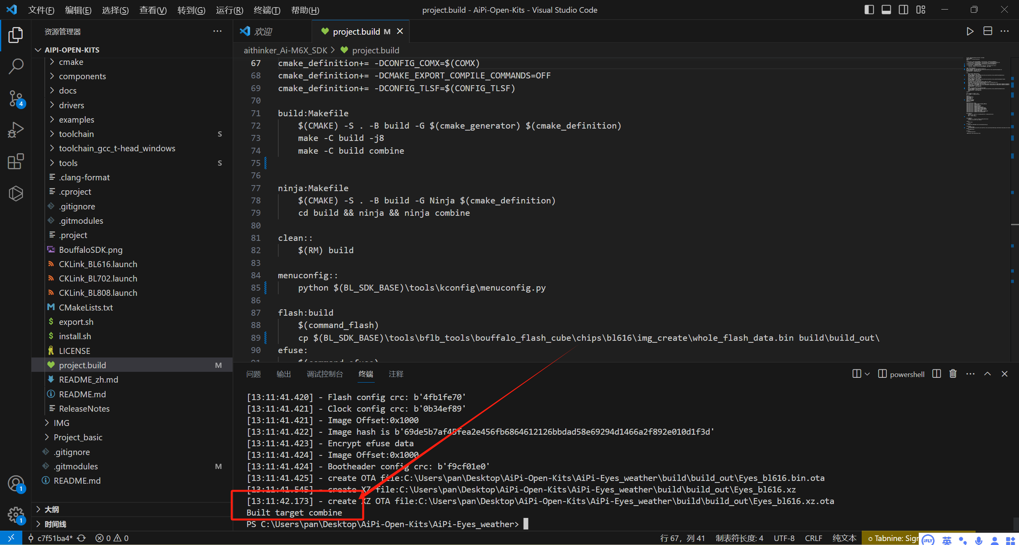
Task: Open the hexagon icon view in activity bar
Action: click(x=16, y=193)
